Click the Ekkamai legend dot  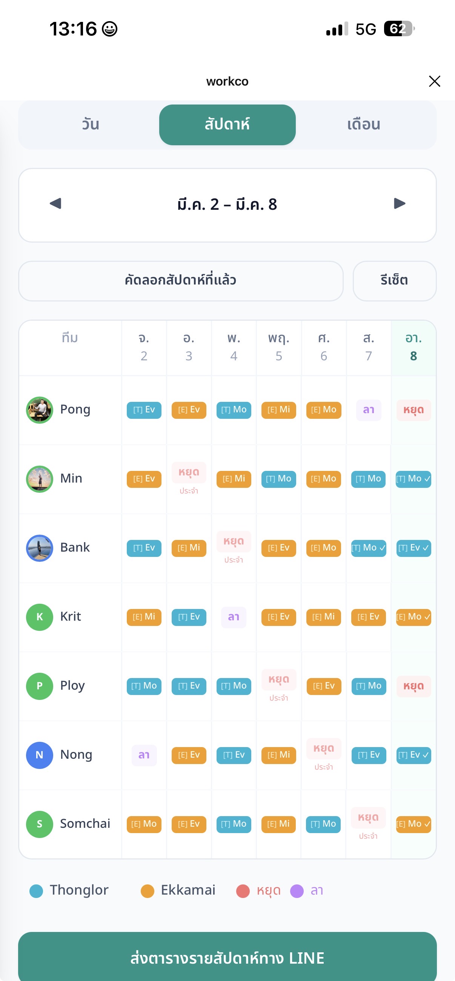coord(148,890)
